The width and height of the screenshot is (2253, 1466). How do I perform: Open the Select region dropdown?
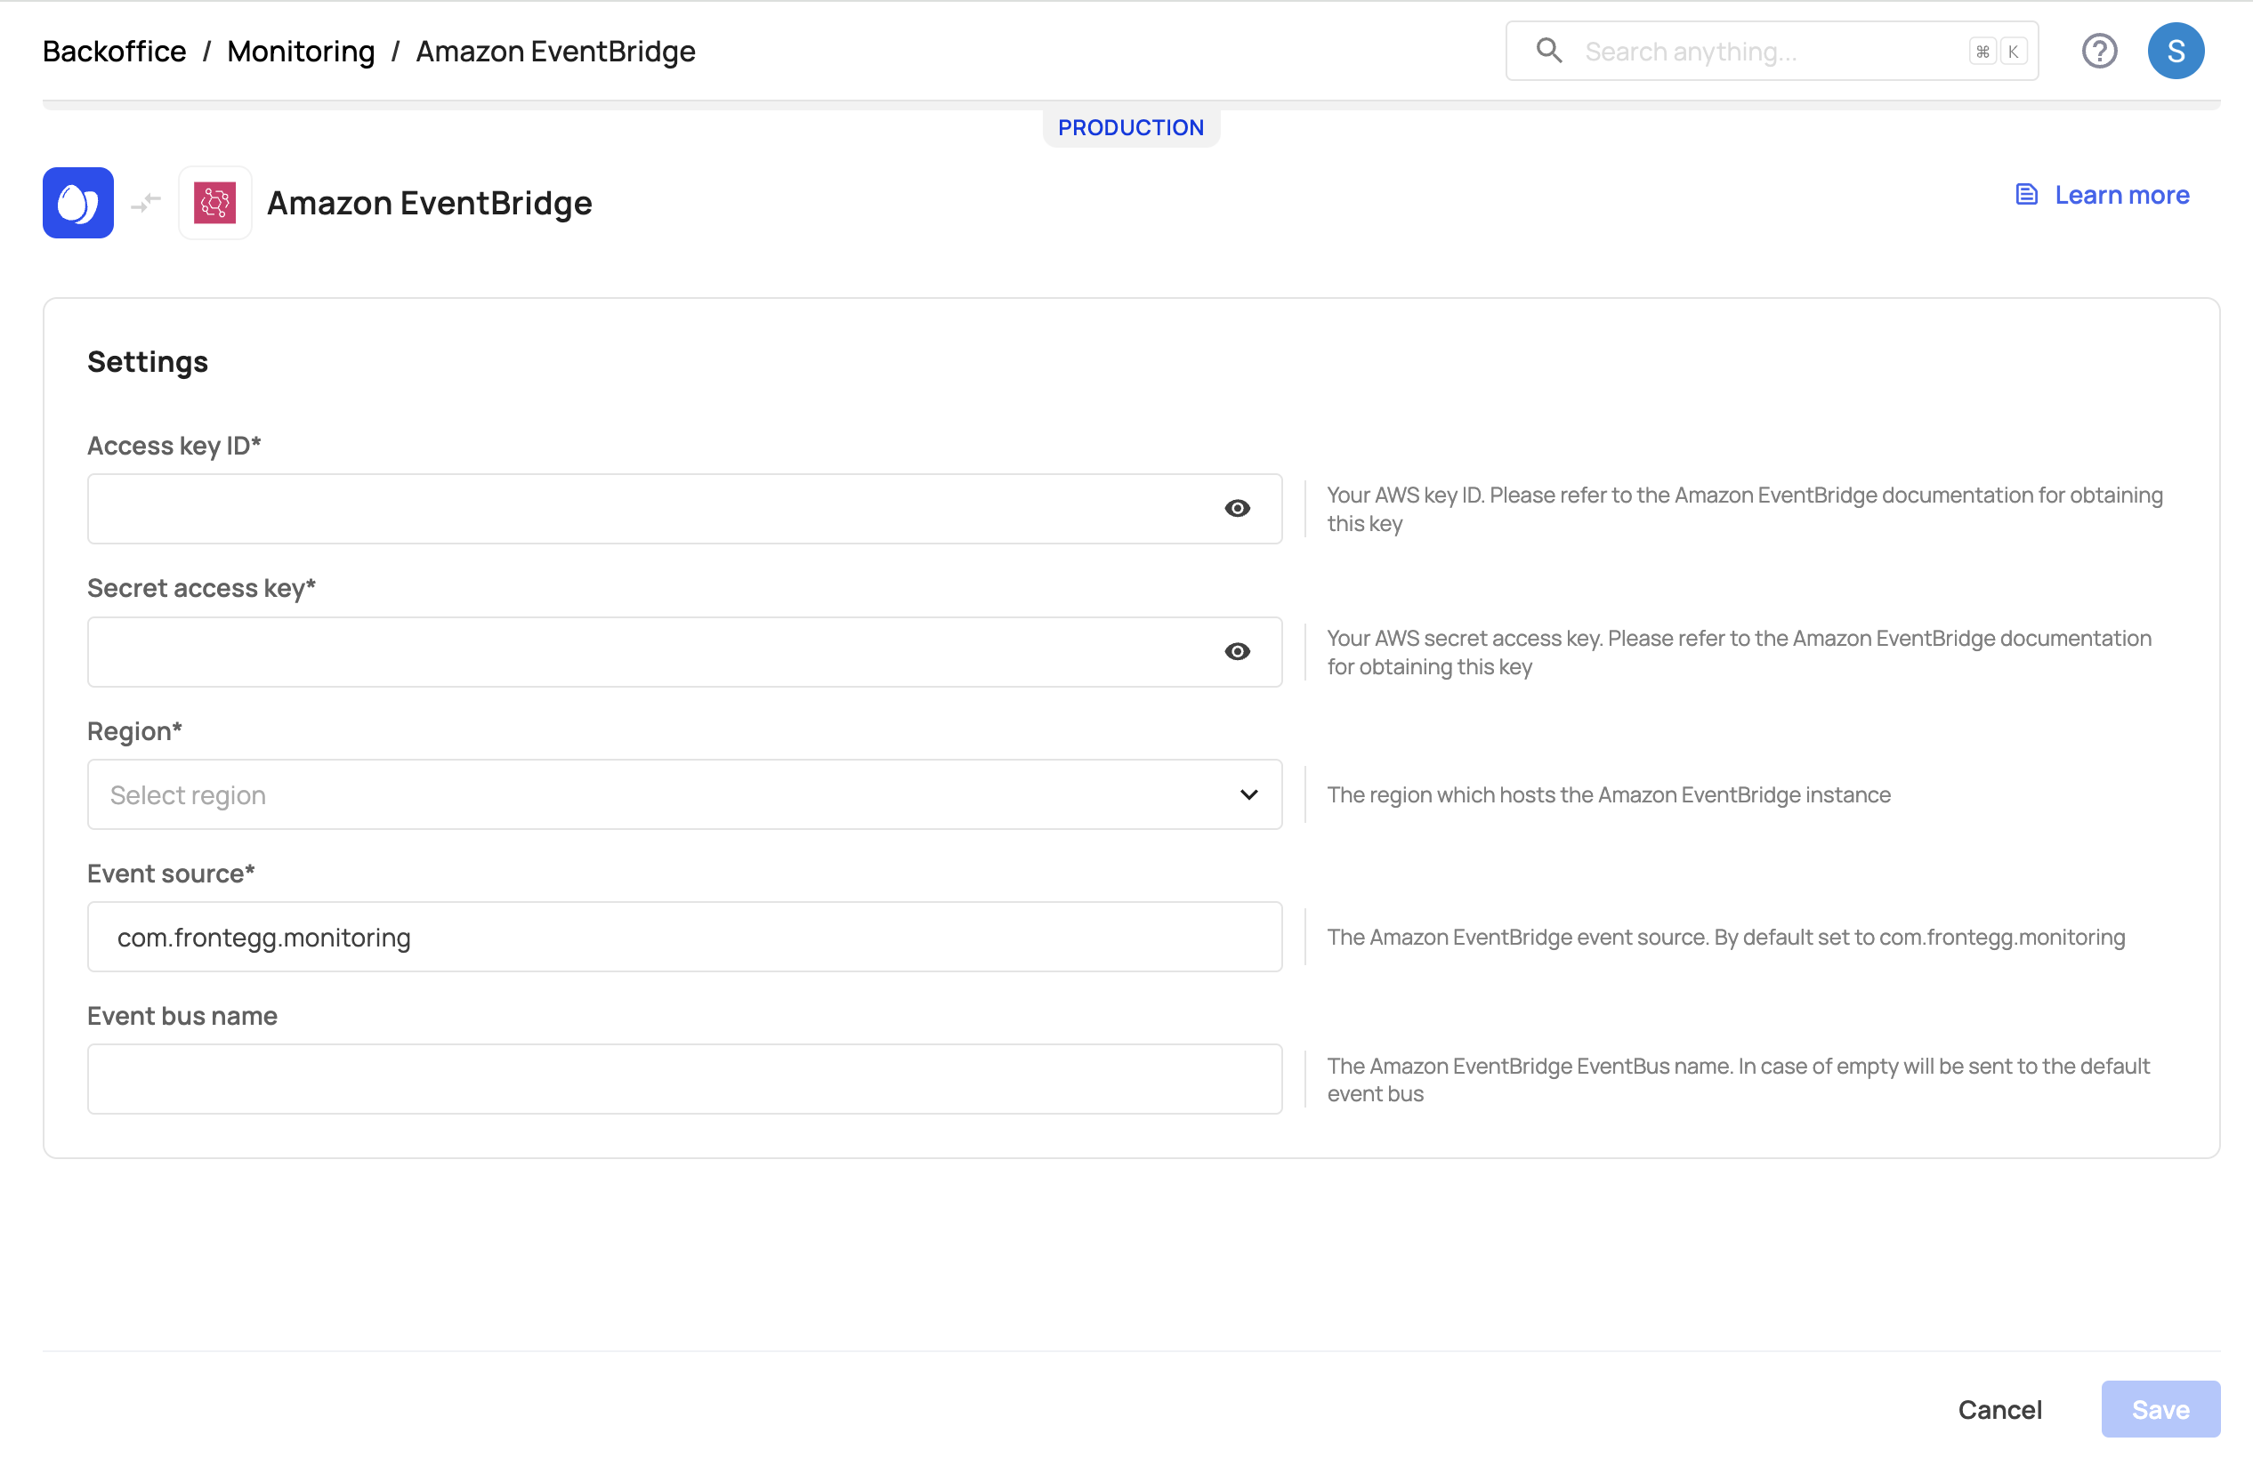(x=663, y=795)
